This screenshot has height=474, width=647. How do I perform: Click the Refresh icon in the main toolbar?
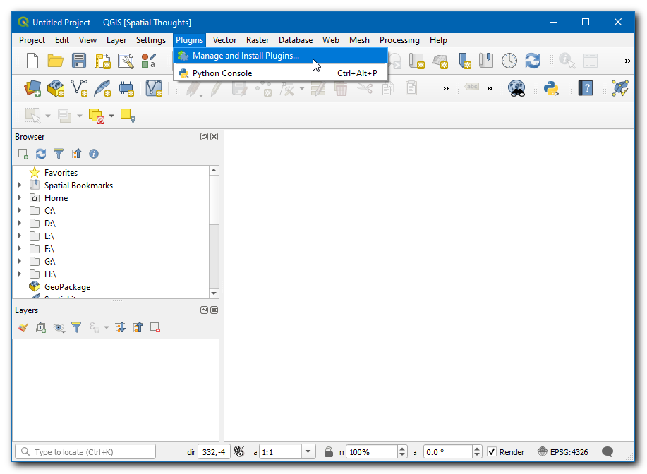tap(532, 61)
